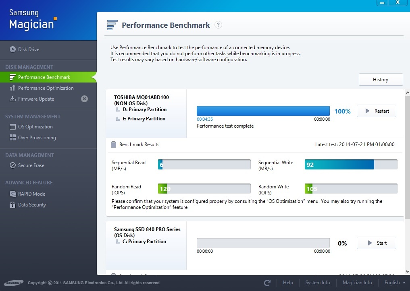Start the Samsung SSD 840 PRO benchmark
This screenshot has height=291, width=410.
tap(377, 243)
